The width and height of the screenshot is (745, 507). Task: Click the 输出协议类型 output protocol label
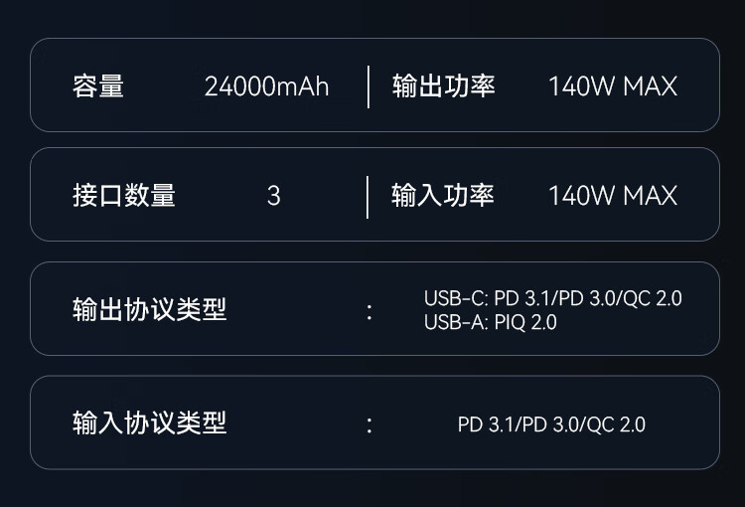click(x=150, y=309)
